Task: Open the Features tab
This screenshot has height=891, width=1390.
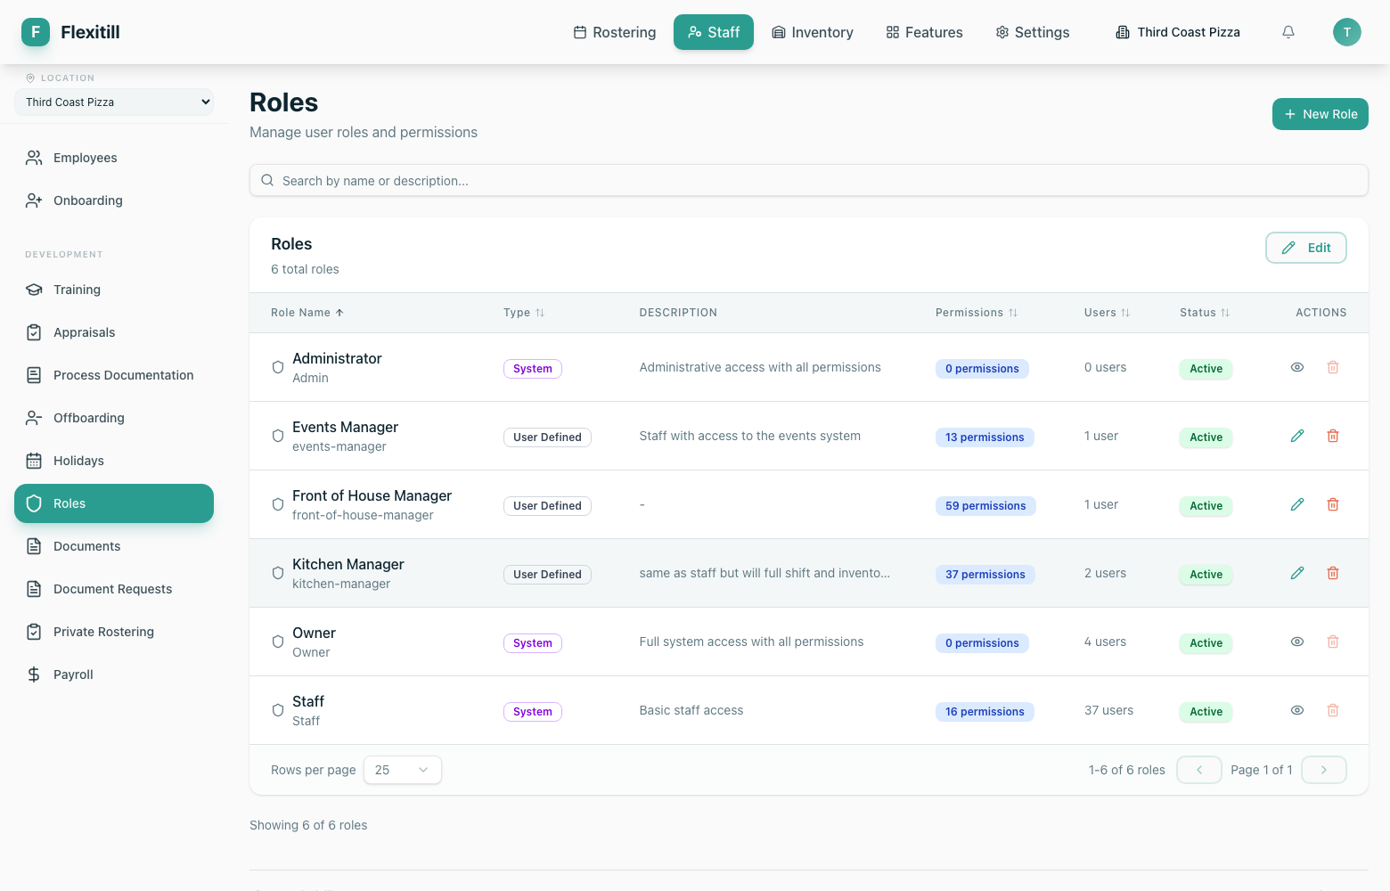Action: pos(924,32)
